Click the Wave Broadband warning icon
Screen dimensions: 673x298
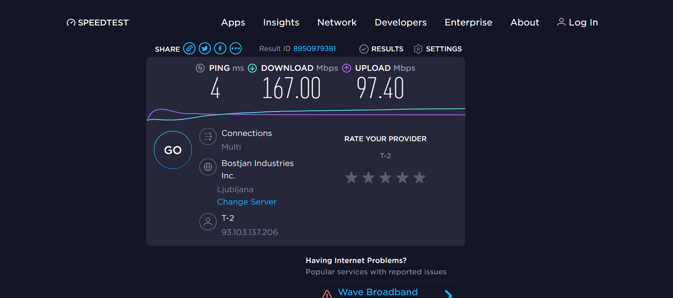click(x=327, y=294)
